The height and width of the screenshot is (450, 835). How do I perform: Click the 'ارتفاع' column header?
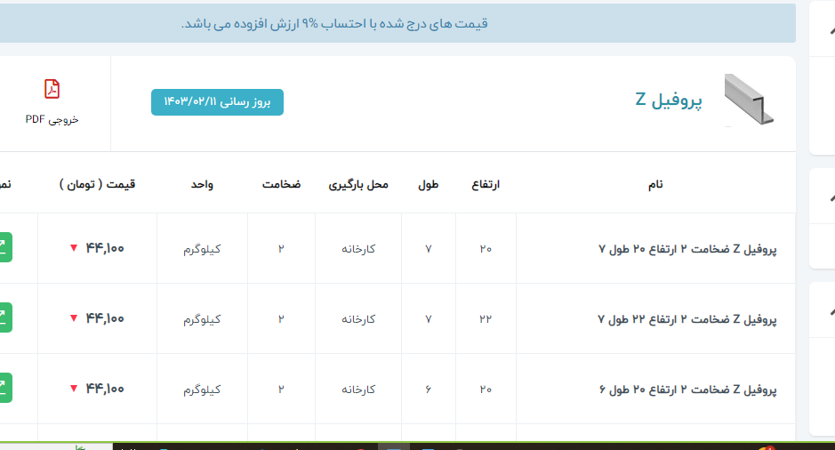(486, 184)
